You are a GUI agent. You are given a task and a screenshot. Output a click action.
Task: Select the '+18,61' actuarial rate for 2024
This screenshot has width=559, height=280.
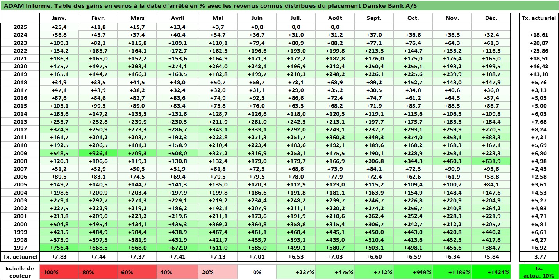539,35
